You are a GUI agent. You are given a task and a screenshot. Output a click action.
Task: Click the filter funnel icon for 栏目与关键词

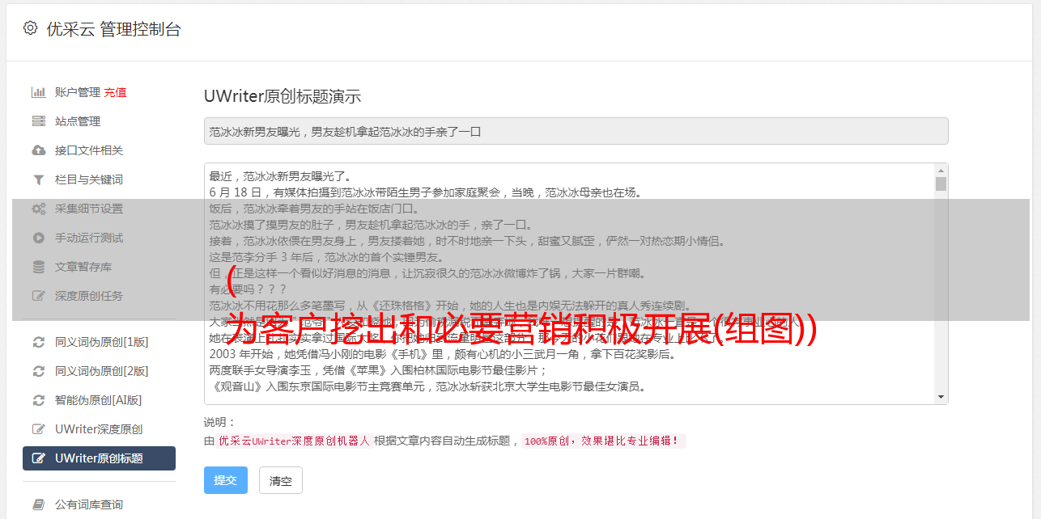[38, 179]
